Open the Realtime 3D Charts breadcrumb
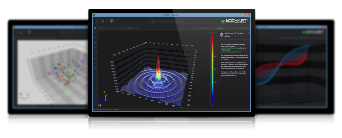 coord(114,28)
